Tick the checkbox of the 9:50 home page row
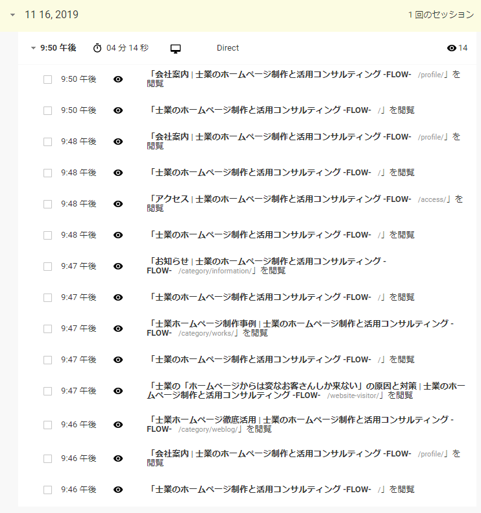This screenshot has height=513, width=481. (48, 110)
